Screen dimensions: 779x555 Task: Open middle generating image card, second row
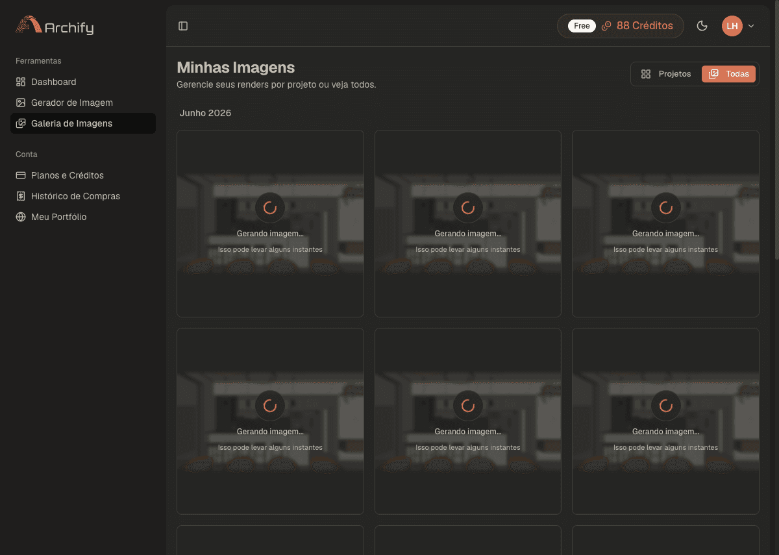(468, 421)
